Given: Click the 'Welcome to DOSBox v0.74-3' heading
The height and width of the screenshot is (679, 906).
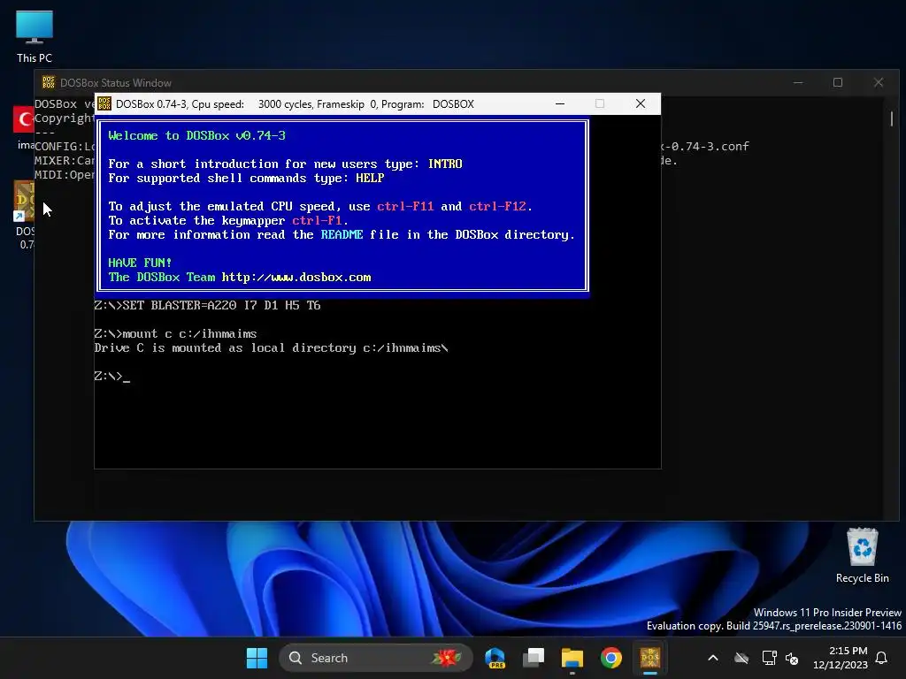Looking at the screenshot, I should pyautogui.click(x=197, y=135).
